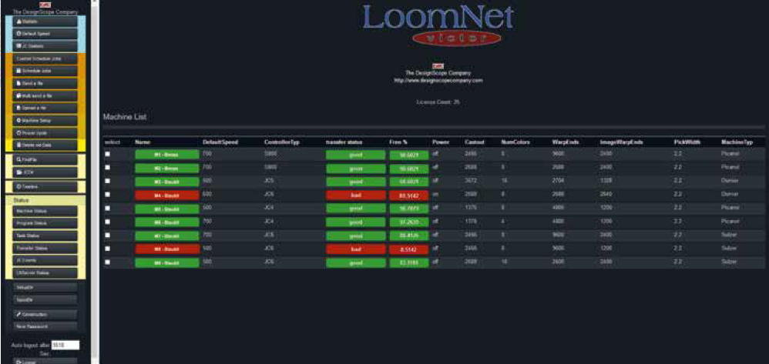Screen dimensions: 769x364
Task: Open the Default Speed settings
Action: click(x=45, y=34)
